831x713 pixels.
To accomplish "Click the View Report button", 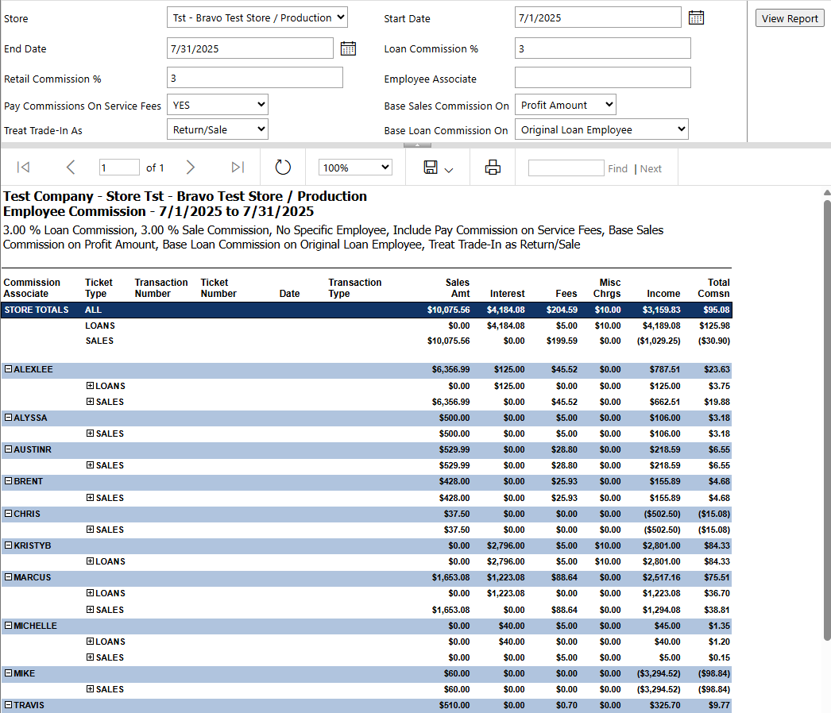I will pyautogui.click(x=790, y=18).
